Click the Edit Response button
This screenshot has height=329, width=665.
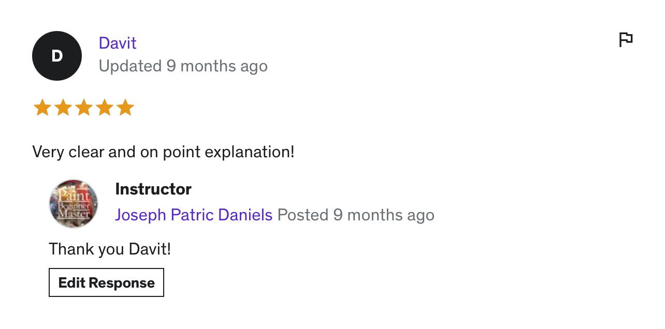click(106, 282)
